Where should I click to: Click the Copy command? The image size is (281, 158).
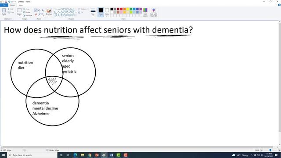point(11,12)
